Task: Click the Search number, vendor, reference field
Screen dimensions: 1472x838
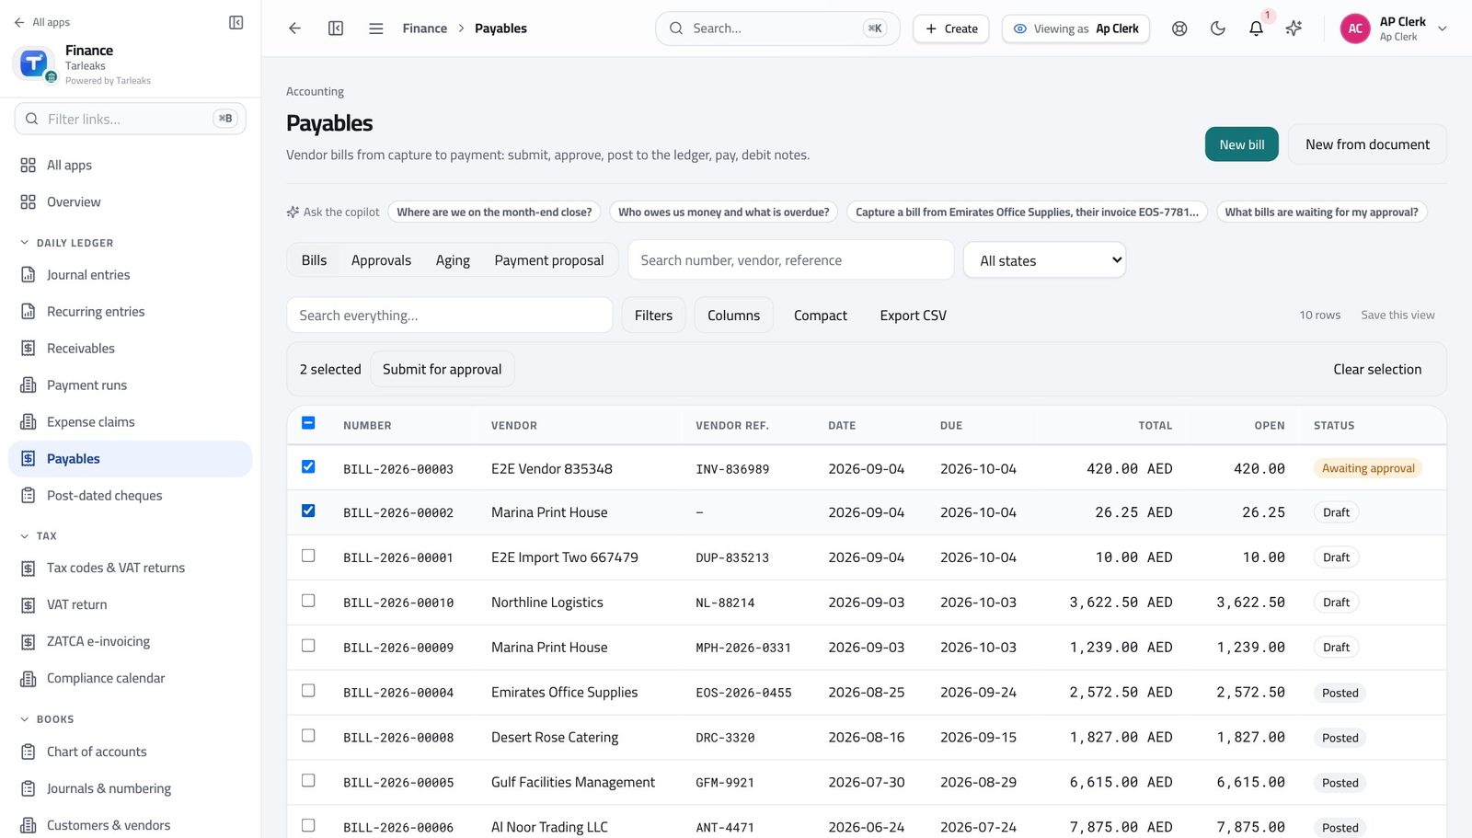Action: (x=790, y=260)
